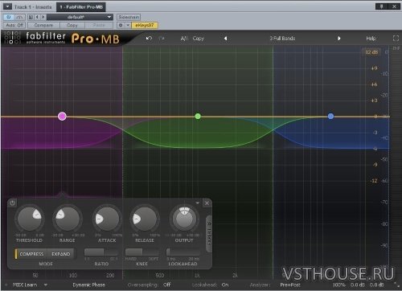Click the FabFilter undo arrow icon

click(149, 39)
